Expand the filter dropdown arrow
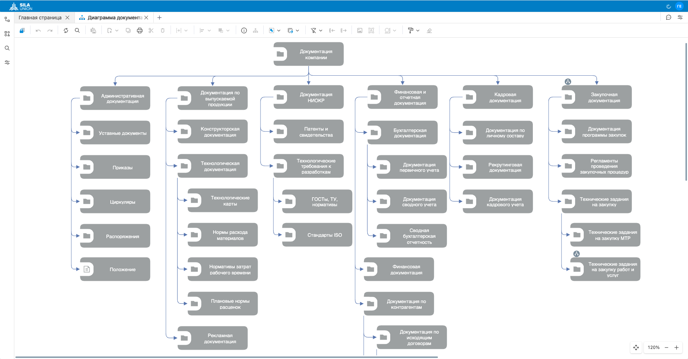Image resolution: width=688 pixels, height=359 pixels. click(x=321, y=30)
